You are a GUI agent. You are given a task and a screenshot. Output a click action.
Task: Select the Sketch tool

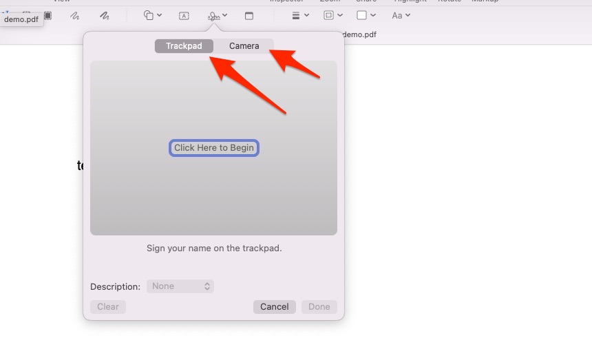(x=74, y=15)
